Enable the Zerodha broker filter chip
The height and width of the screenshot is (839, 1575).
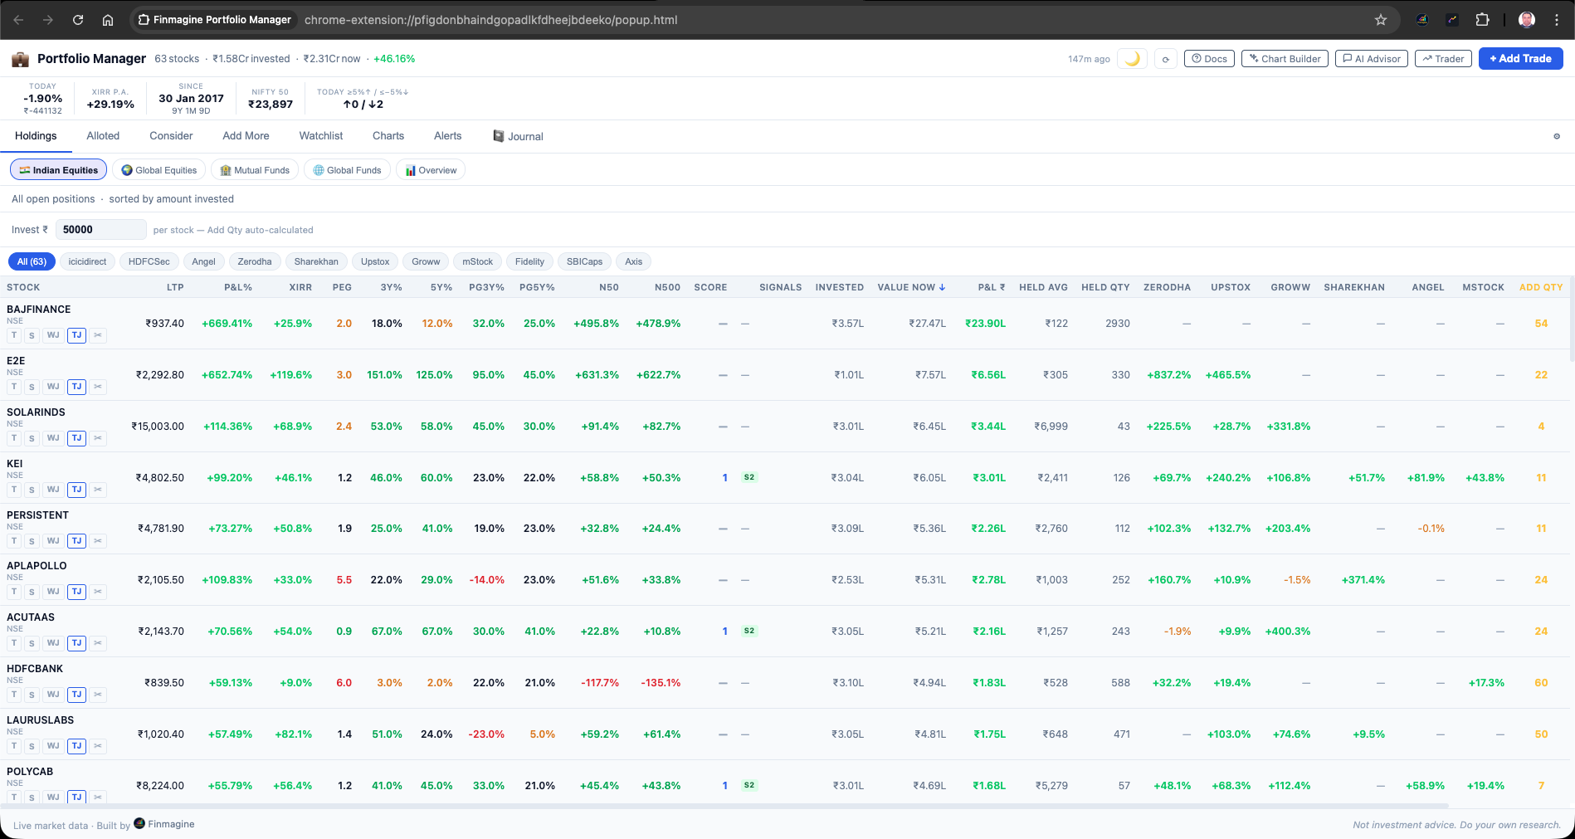[255, 261]
